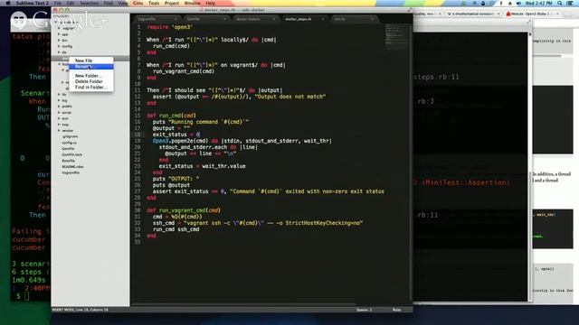The image size is (579, 325).
Task: Open Gemfile.lock in the sidebar
Action: pos(71,154)
